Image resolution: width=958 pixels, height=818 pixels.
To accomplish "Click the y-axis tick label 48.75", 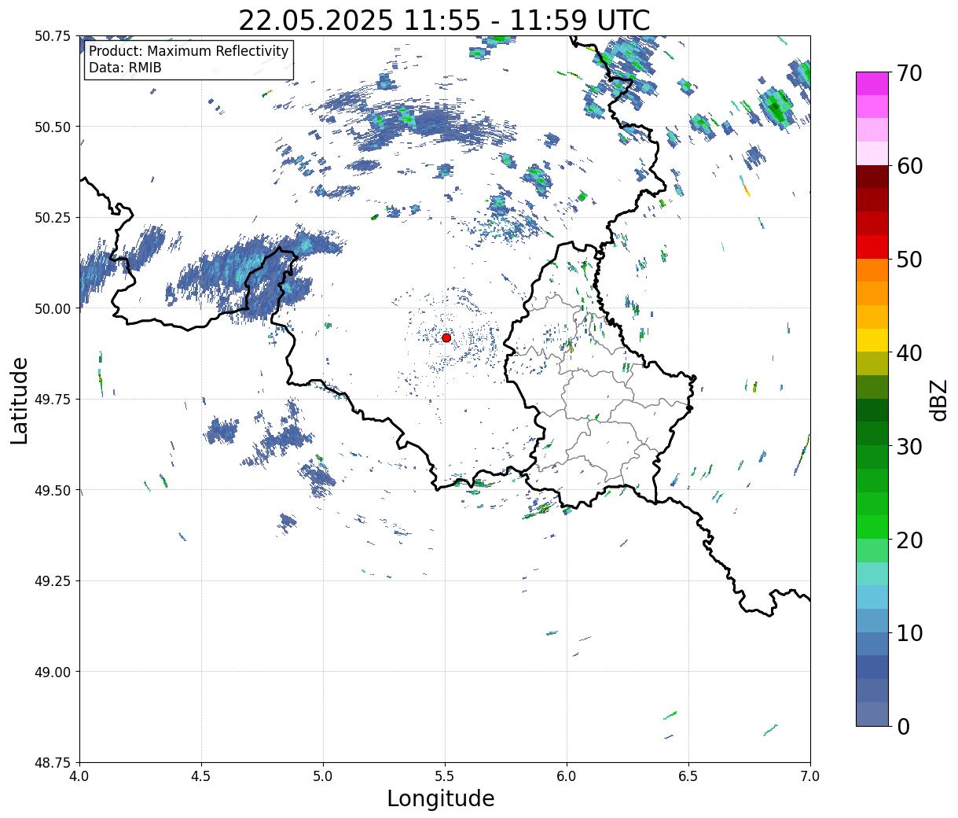I will [x=53, y=762].
